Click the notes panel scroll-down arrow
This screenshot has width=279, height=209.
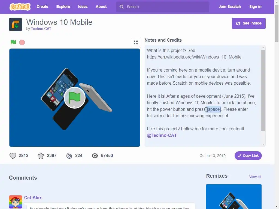[263, 144]
